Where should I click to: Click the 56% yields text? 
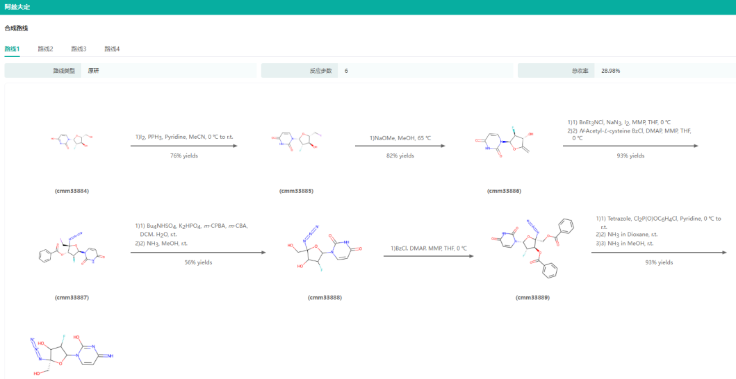198,262
